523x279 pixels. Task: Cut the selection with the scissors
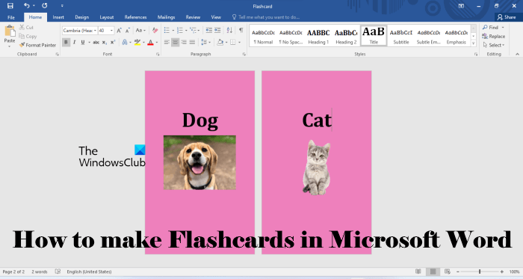point(26,28)
